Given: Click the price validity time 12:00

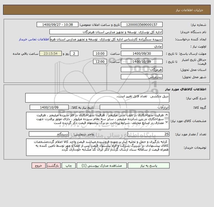Looking at the screenshot, I should 100,61.
